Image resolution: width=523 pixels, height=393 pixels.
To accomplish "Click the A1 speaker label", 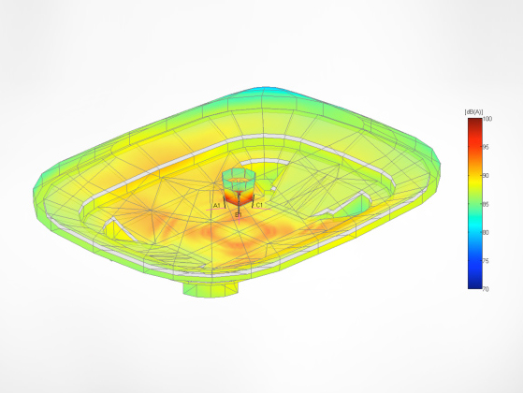I will (217, 205).
